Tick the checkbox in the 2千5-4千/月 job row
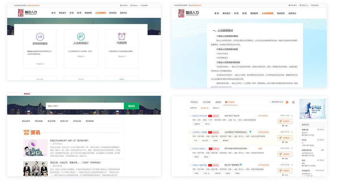 click(190, 132)
